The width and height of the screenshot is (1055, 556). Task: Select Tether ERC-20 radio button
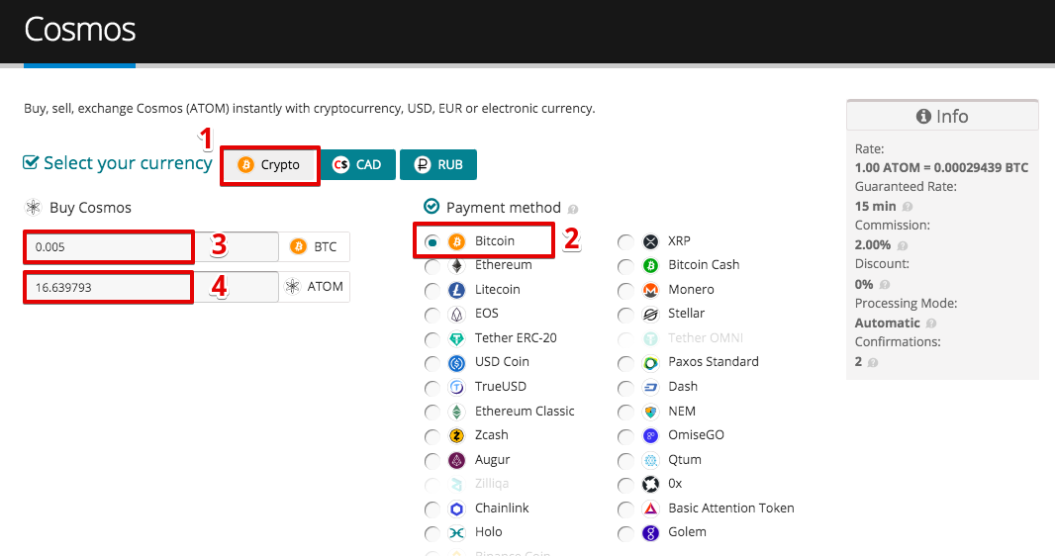click(432, 339)
